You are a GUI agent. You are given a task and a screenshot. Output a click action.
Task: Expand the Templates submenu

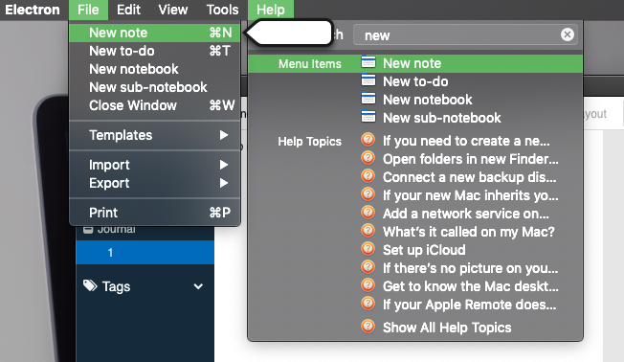[x=155, y=135]
